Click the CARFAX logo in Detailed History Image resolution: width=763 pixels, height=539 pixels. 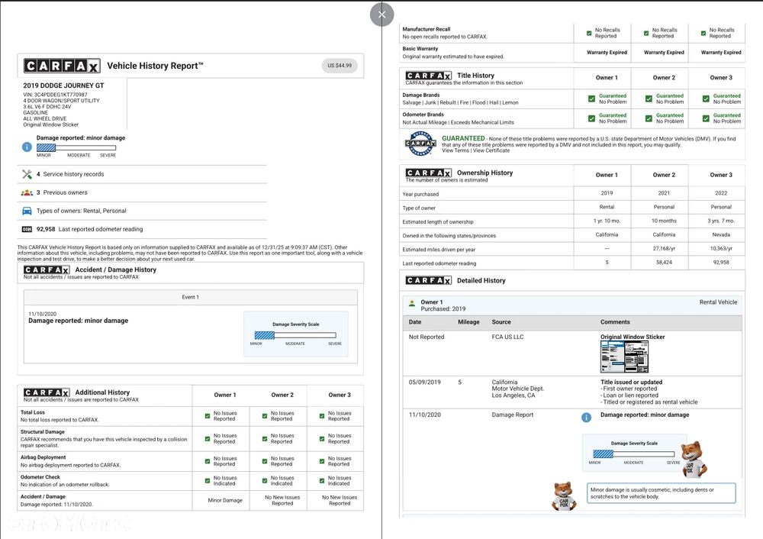pos(429,280)
